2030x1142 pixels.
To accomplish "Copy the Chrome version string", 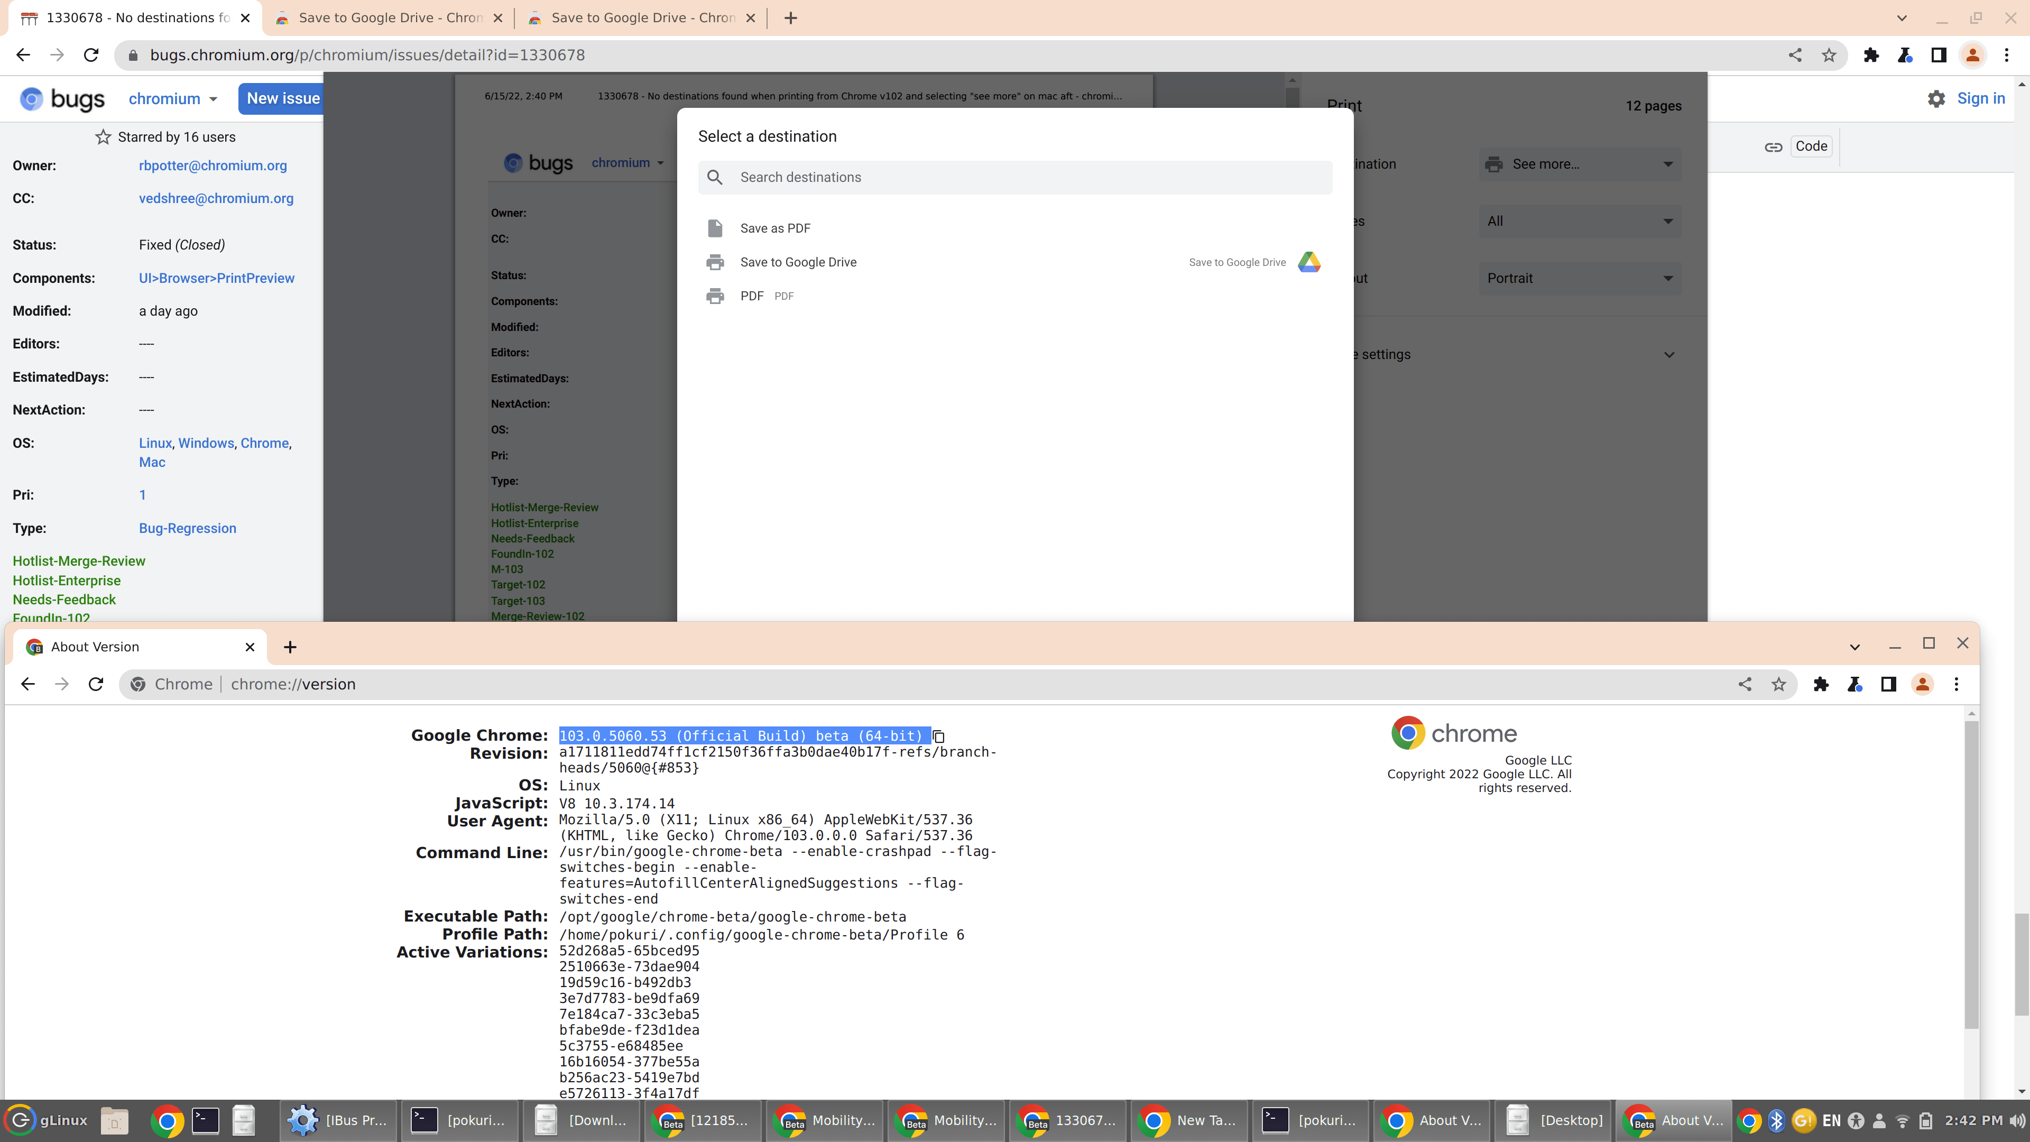I will pyautogui.click(x=938, y=736).
